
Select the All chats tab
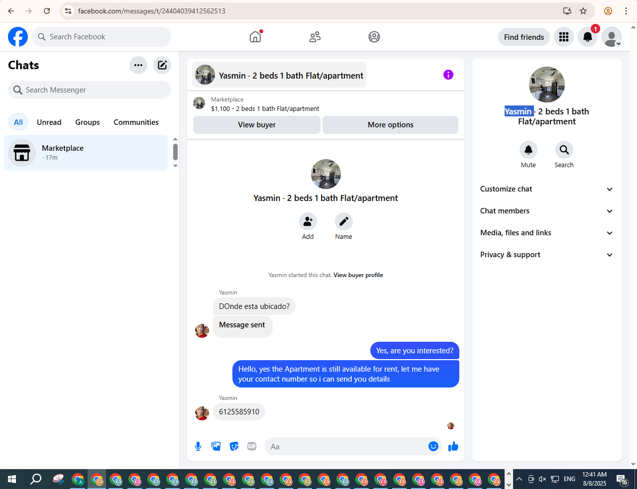pyautogui.click(x=18, y=122)
